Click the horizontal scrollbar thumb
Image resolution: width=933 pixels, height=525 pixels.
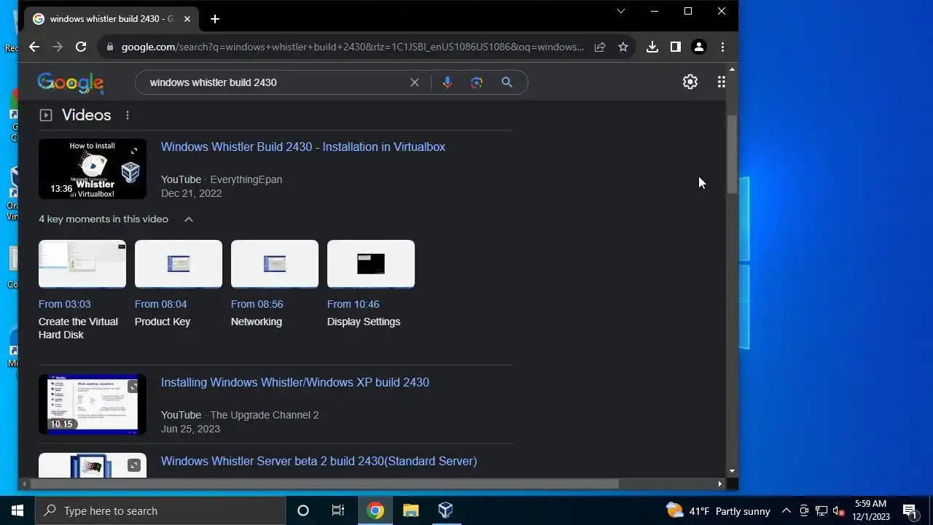(324, 483)
